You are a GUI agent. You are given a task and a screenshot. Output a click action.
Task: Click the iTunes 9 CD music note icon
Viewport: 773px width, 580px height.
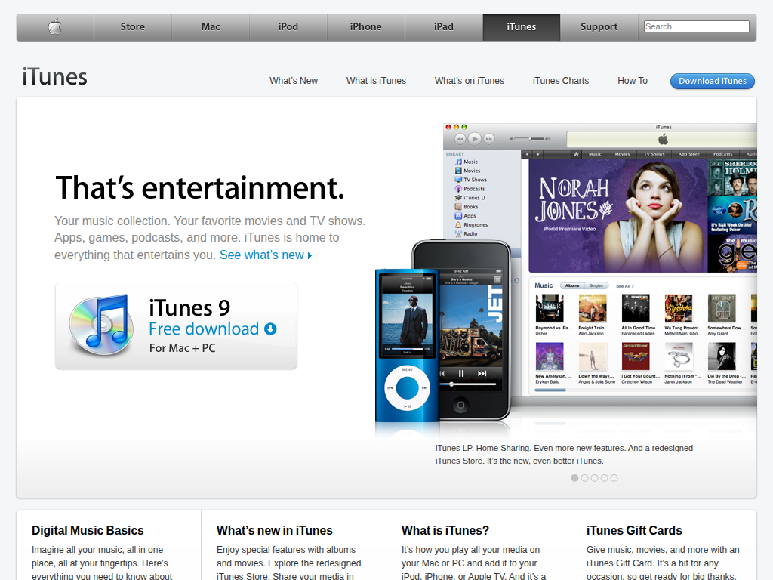[102, 325]
